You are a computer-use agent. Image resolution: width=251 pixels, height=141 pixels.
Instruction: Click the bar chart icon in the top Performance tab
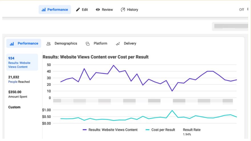[x=44, y=10]
